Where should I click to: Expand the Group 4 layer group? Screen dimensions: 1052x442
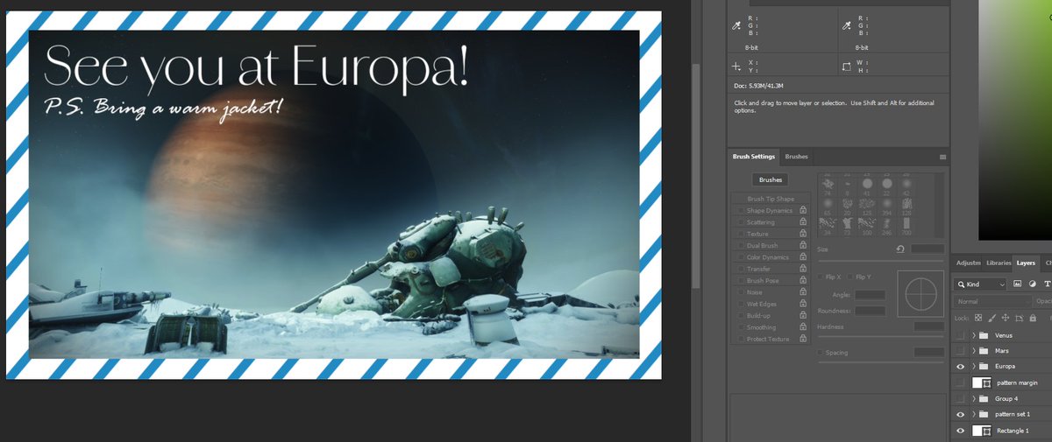[x=974, y=398]
